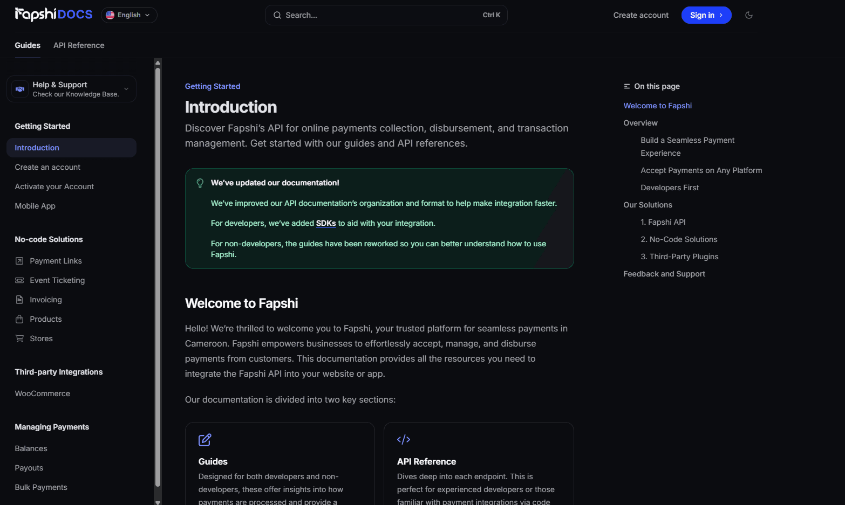This screenshot has width=845, height=505.
Task: Open Bulk Payments in sidebar
Action: pos(41,487)
